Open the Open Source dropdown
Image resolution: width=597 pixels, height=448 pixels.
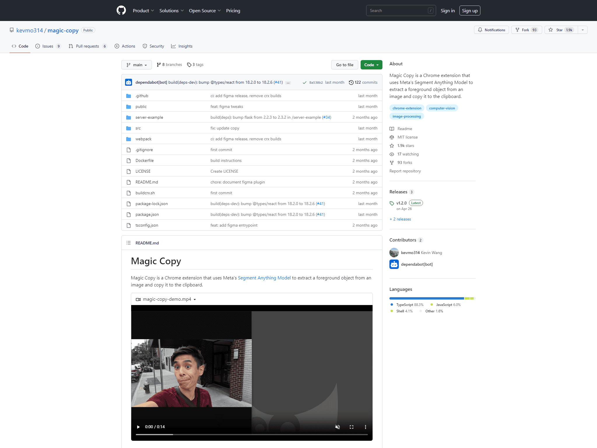tap(205, 10)
